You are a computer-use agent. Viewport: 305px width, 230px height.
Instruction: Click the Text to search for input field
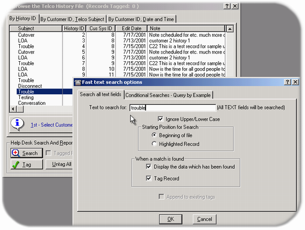click(173, 108)
